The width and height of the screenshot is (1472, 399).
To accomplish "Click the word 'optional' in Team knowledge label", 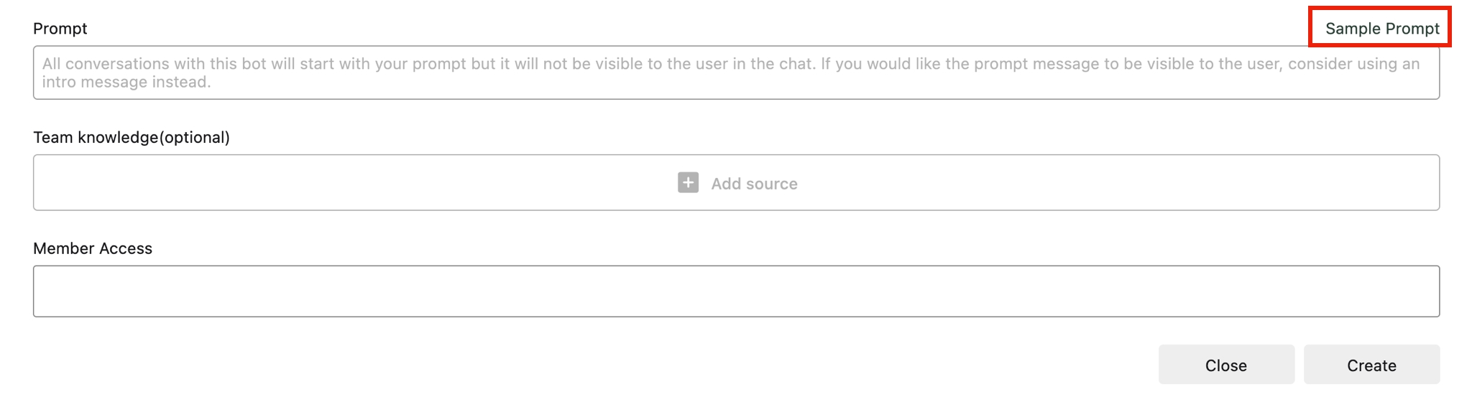I will [x=194, y=137].
